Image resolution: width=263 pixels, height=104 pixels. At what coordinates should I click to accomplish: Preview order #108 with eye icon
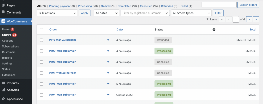(108, 62)
